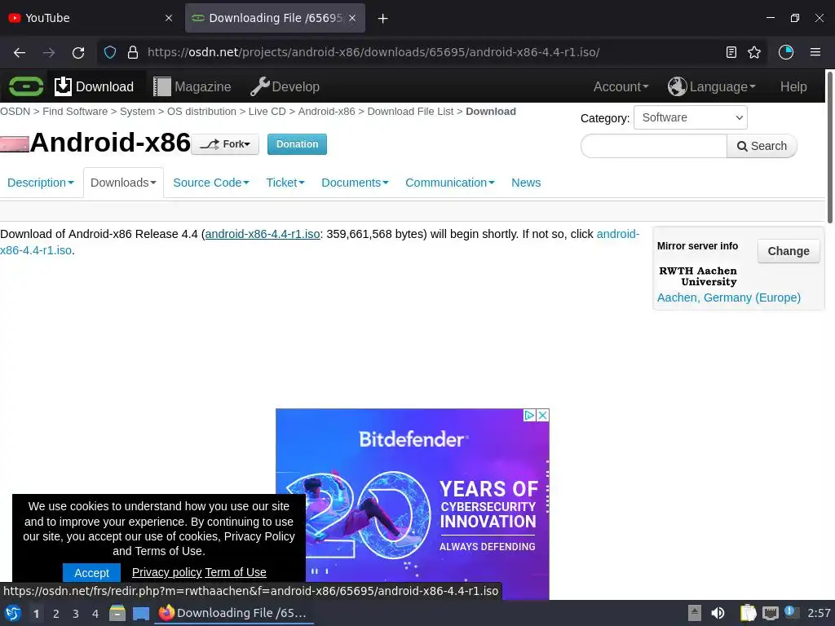835x626 pixels.
Task: Click the site security padlock icon
Action: 133,52
